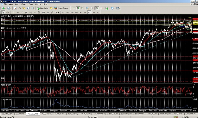The width and height of the screenshot is (198, 118).
Task: Switch timeframe to H1
Action: (x=80, y=12)
